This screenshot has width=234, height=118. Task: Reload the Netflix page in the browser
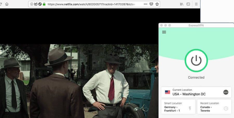[x=1, y=4]
